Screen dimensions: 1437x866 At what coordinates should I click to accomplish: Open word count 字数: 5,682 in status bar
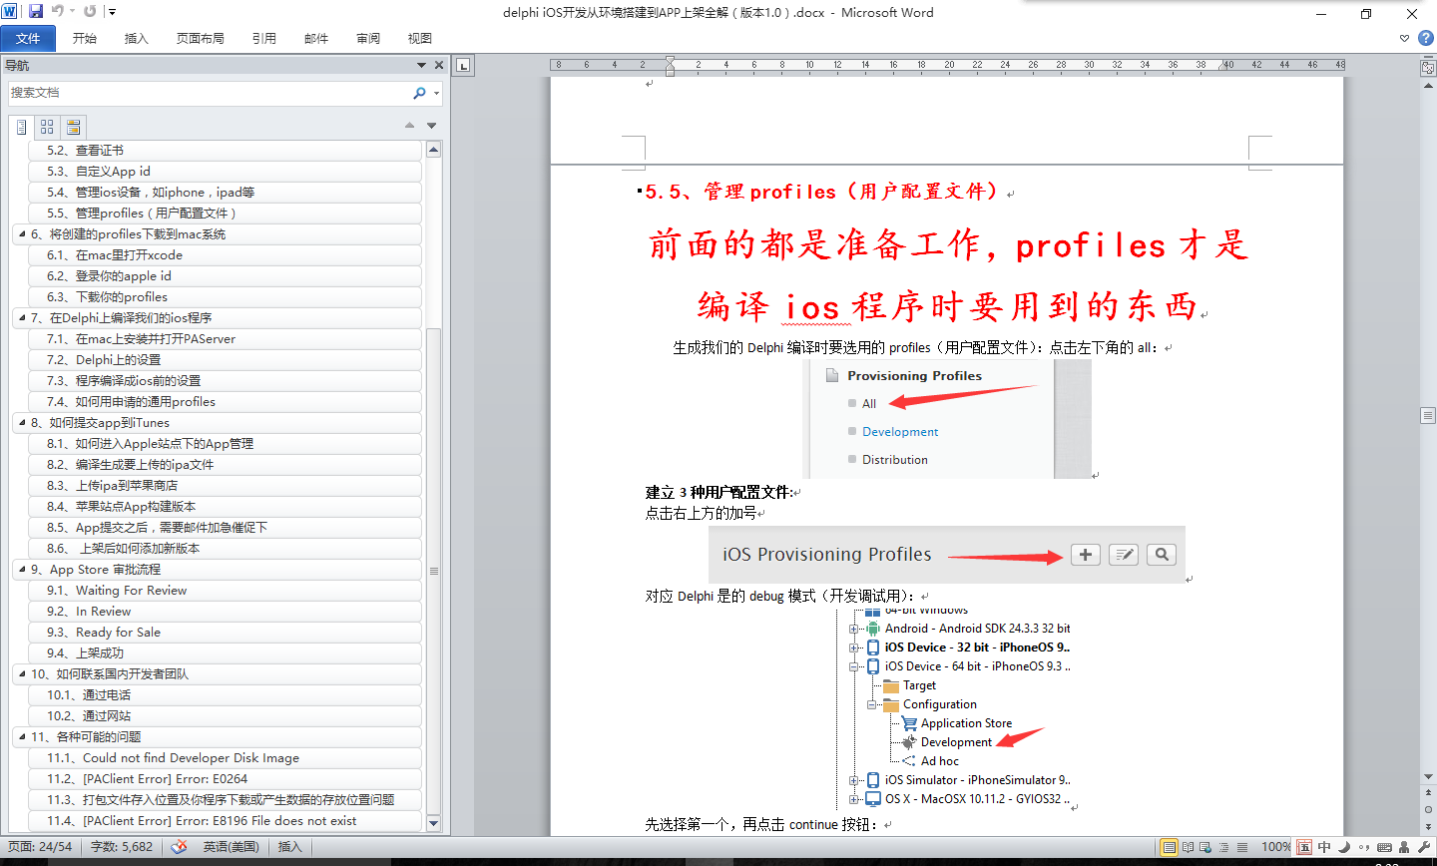(x=122, y=847)
